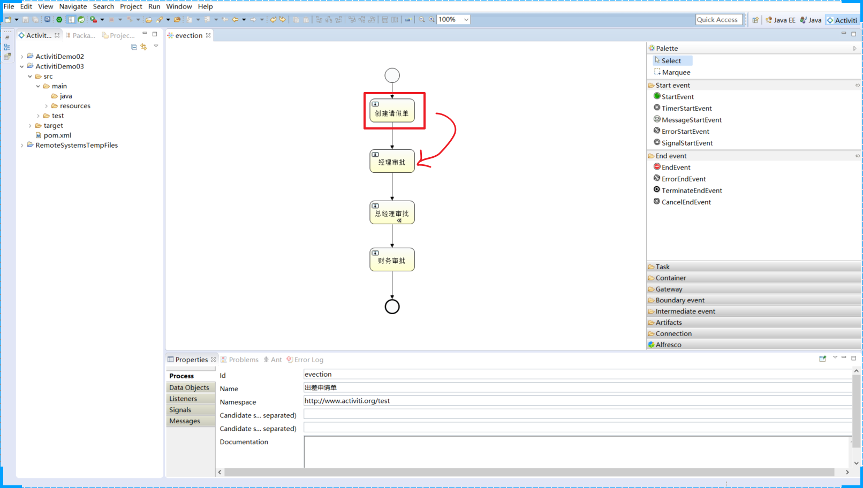The height and width of the screenshot is (488, 863).
Task: Select TerminateEndEvent palette item
Action: (x=687, y=190)
